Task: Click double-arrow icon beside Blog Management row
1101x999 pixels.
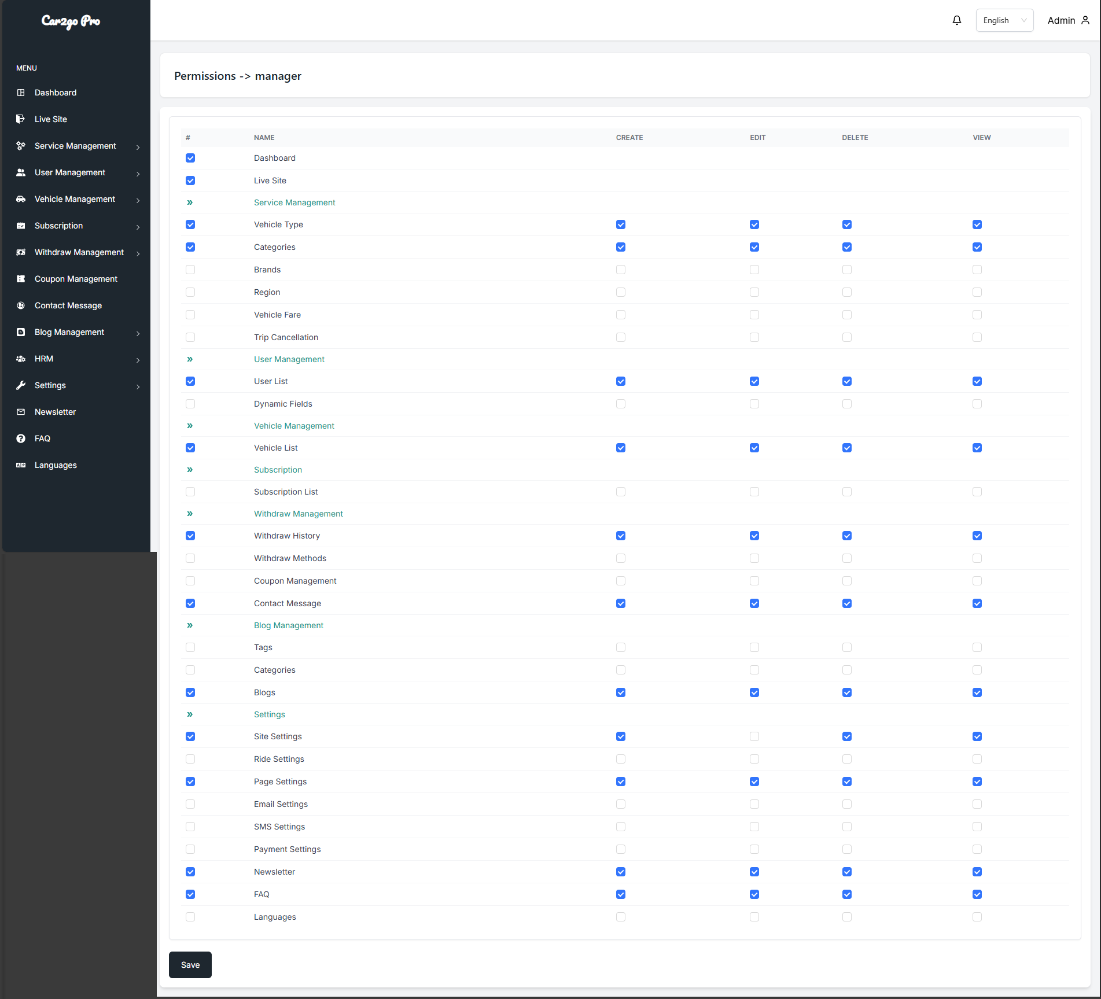Action: 190,625
